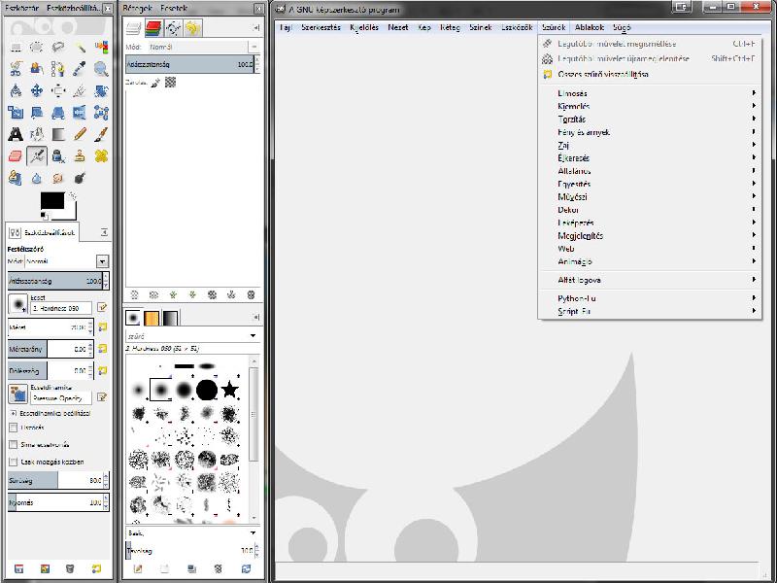Open the brushes dock tab configuration menu
777x583 pixels.
click(x=256, y=318)
